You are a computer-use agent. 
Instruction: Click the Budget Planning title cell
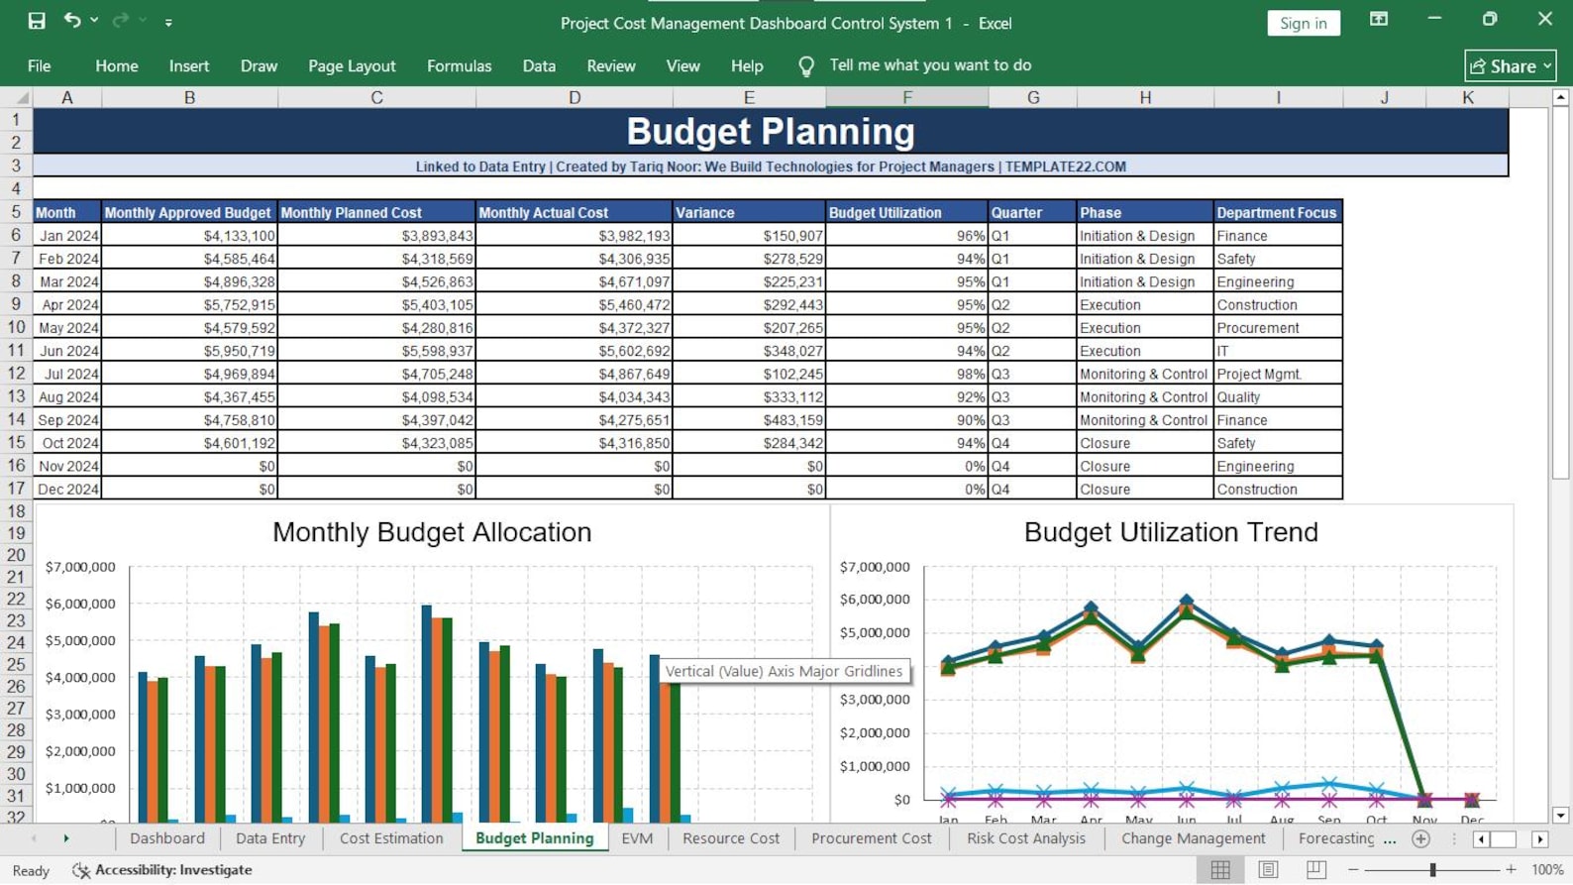pos(771,131)
